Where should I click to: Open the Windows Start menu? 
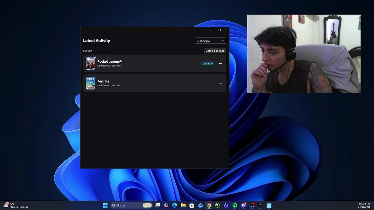105,205
